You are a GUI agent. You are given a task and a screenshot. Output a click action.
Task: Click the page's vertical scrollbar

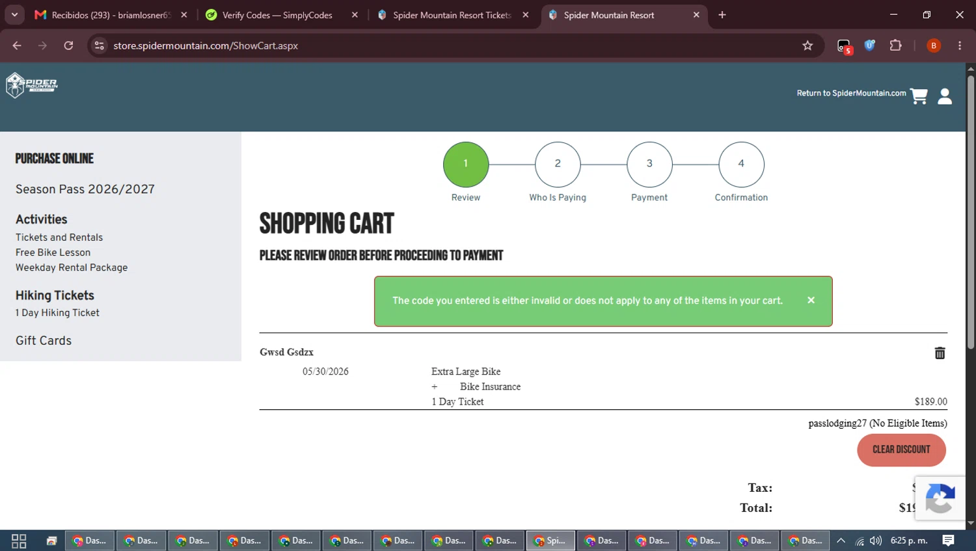point(971,212)
